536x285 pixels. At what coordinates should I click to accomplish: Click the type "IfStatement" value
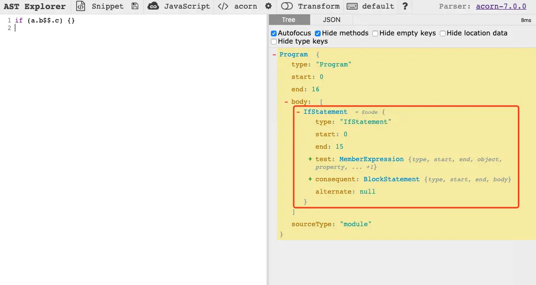point(366,122)
